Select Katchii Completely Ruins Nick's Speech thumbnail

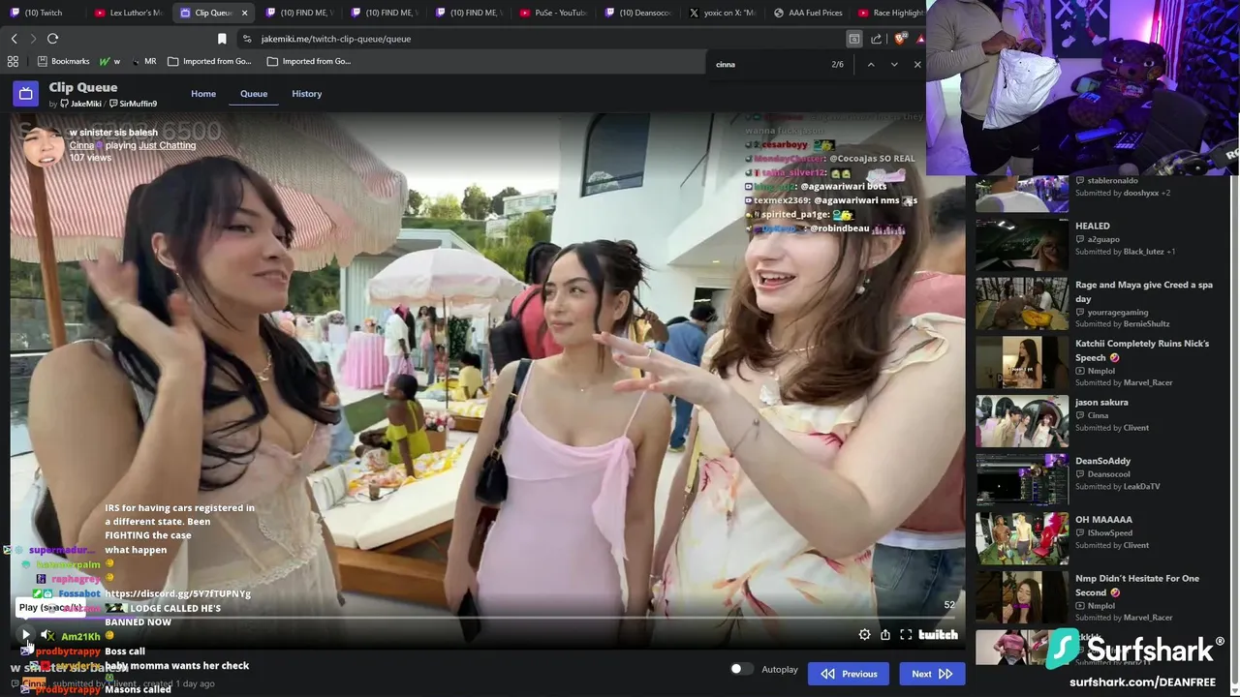click(1021, 362)
